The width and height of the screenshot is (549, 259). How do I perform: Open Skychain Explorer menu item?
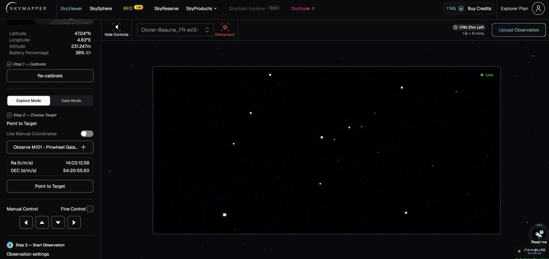(254, 8)
